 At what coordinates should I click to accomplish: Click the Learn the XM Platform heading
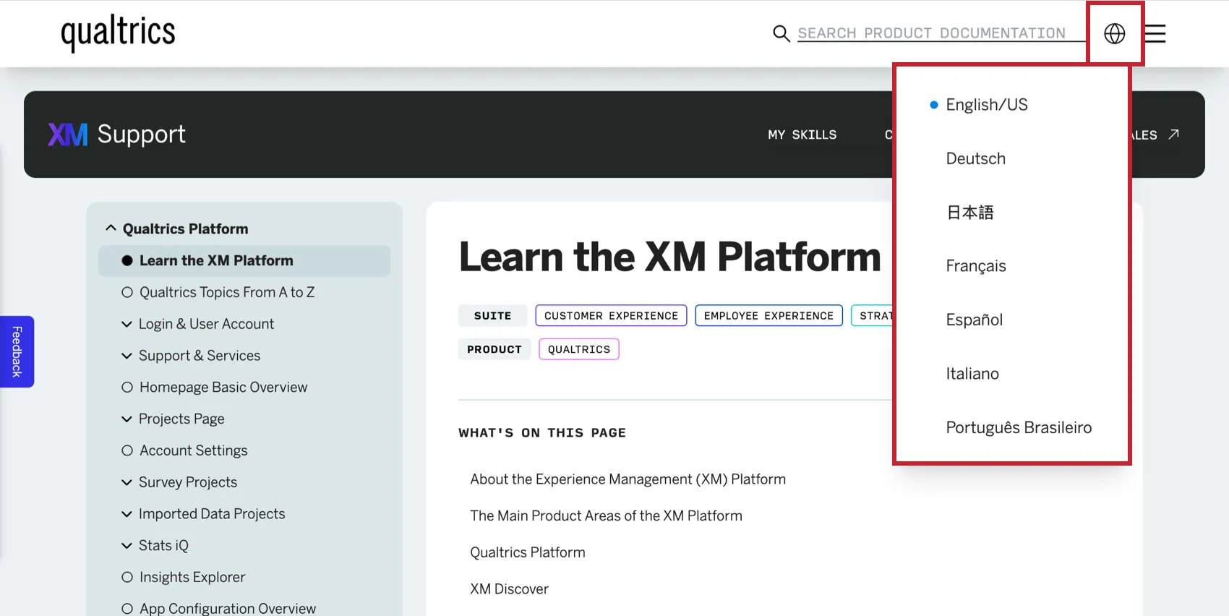pos(670,257)
